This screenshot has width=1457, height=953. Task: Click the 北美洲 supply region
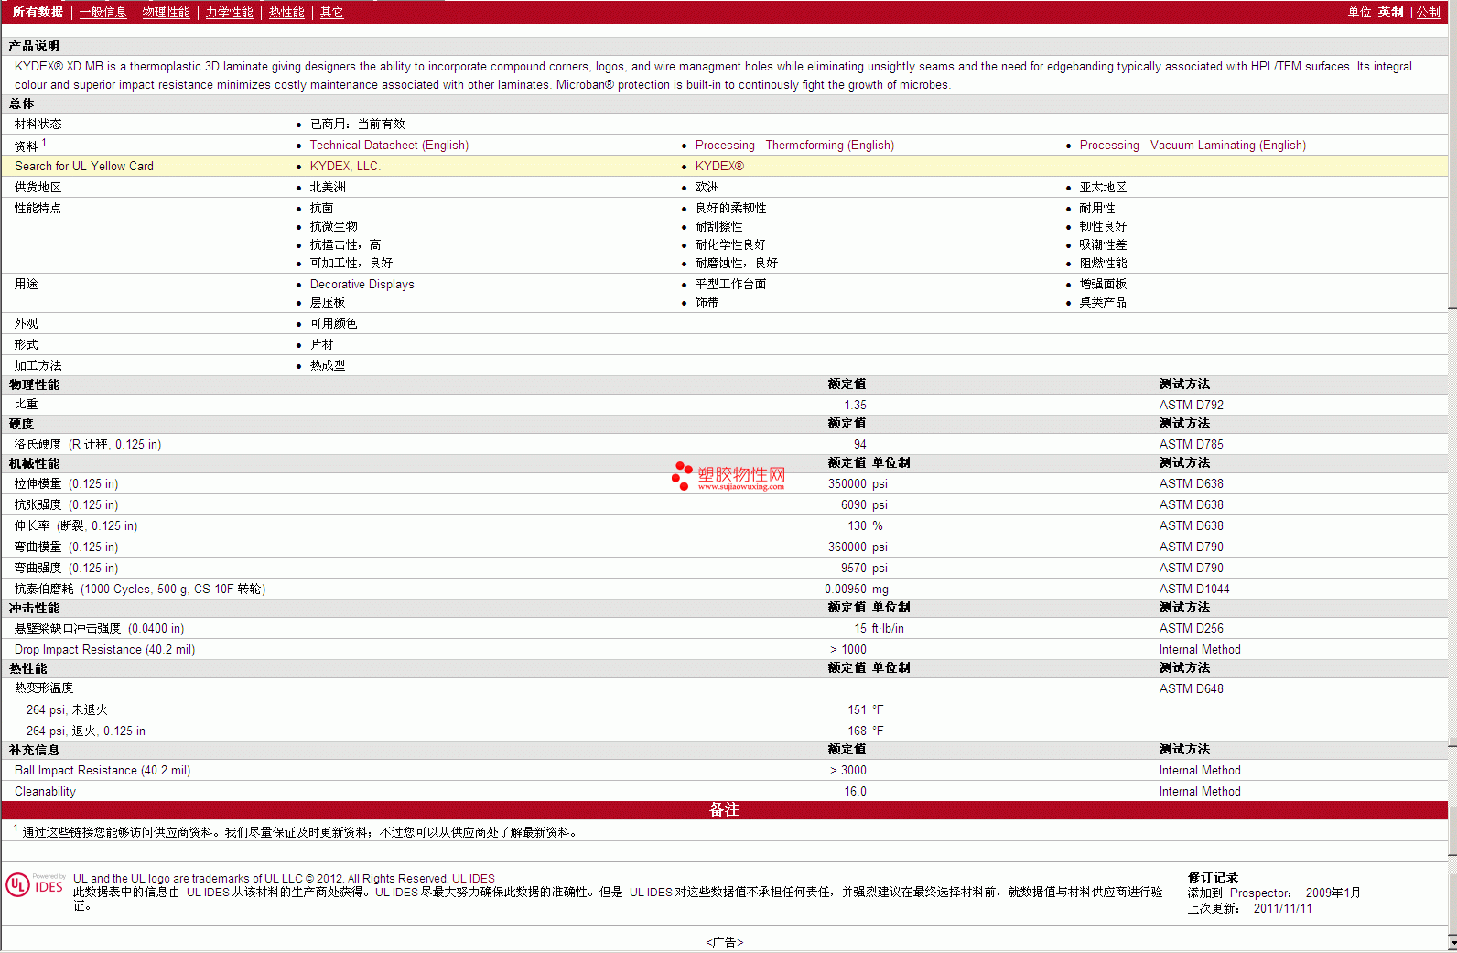[328, 188]
